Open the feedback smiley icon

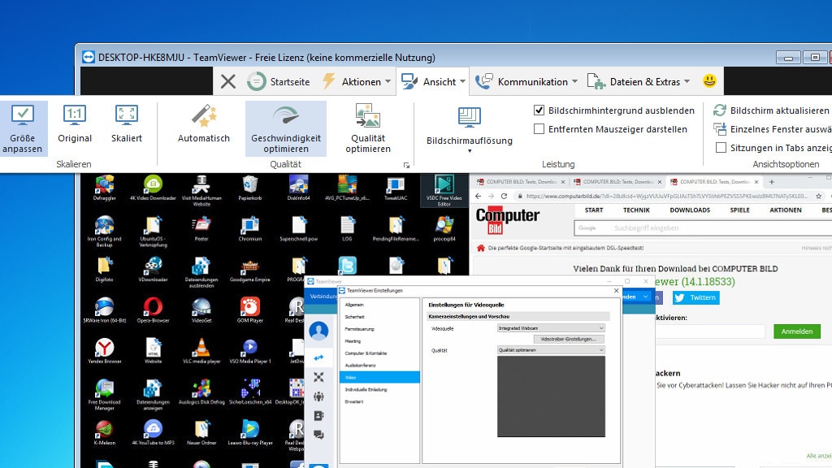coord(709,80)
